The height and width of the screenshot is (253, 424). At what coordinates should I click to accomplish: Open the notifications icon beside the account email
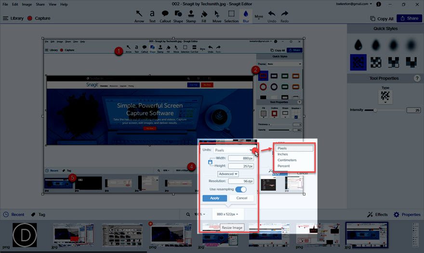click(379, 4)
